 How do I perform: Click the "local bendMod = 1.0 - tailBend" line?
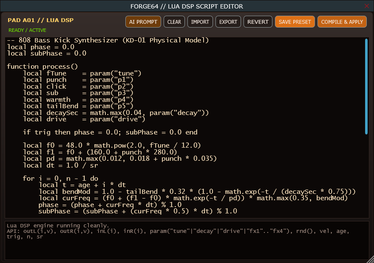pos(197,192)
